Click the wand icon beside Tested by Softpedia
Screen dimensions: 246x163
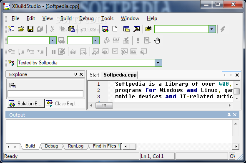coord(11,63)
